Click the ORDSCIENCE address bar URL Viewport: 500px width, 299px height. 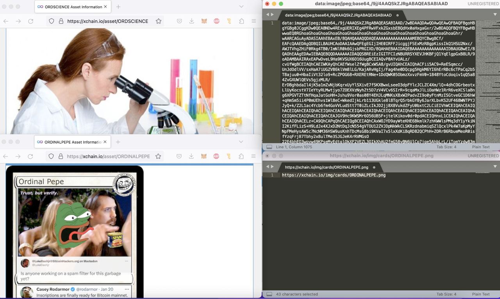click(x=107, y=21)
